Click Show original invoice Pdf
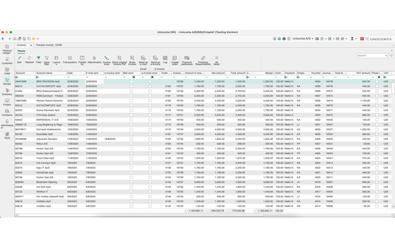The width and height of the screenshot is (395, 247). (x=119, y=61)
